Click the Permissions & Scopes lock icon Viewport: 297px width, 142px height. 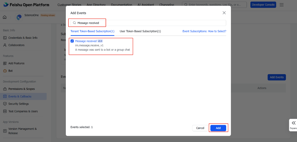coord(5,89)
